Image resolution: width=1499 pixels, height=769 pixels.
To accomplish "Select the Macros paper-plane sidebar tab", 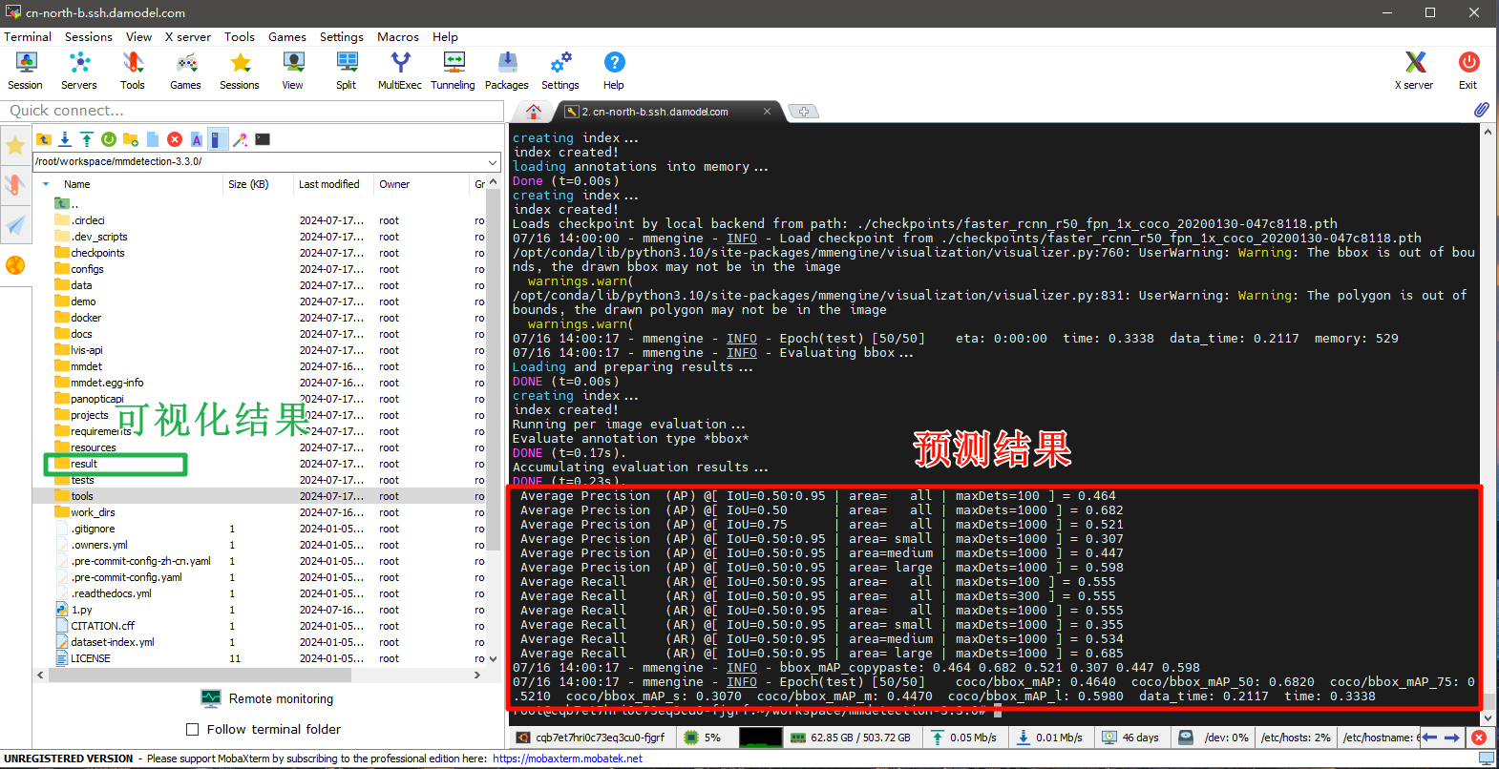I will 15,225.
